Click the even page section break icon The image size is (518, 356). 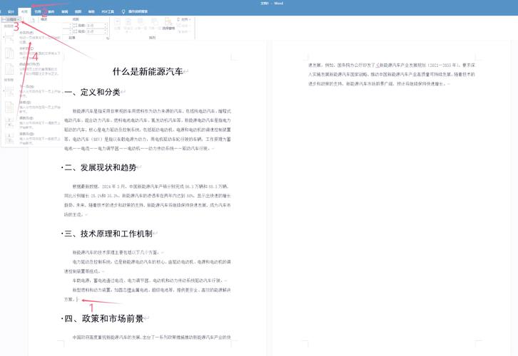[9, 123]
